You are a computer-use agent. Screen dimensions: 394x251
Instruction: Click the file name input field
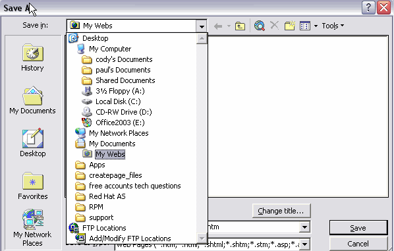pyautogui.click(x=254, y=227)
